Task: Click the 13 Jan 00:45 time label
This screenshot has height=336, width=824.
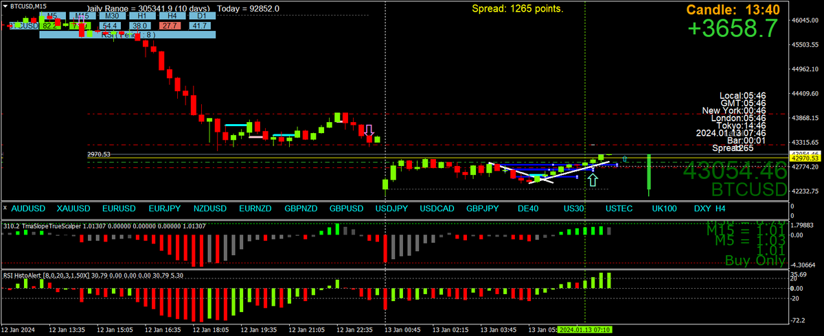Action: tap(402, 330)
